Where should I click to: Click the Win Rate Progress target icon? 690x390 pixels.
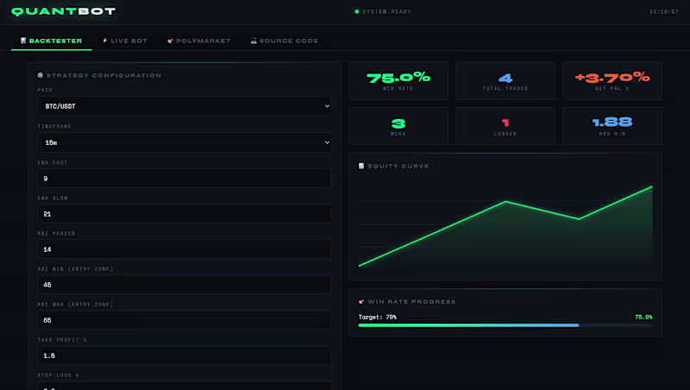point(361,301)
